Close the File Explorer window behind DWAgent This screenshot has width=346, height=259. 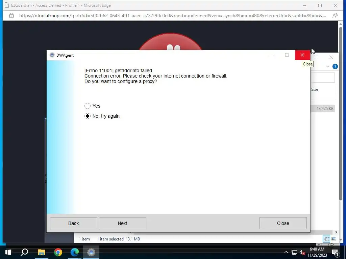click(x=331, y=57)
